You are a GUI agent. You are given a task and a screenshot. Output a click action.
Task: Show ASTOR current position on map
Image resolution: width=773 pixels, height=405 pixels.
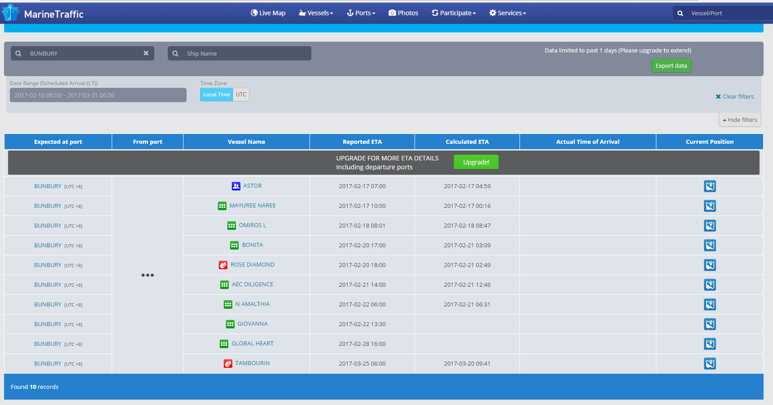710,186
